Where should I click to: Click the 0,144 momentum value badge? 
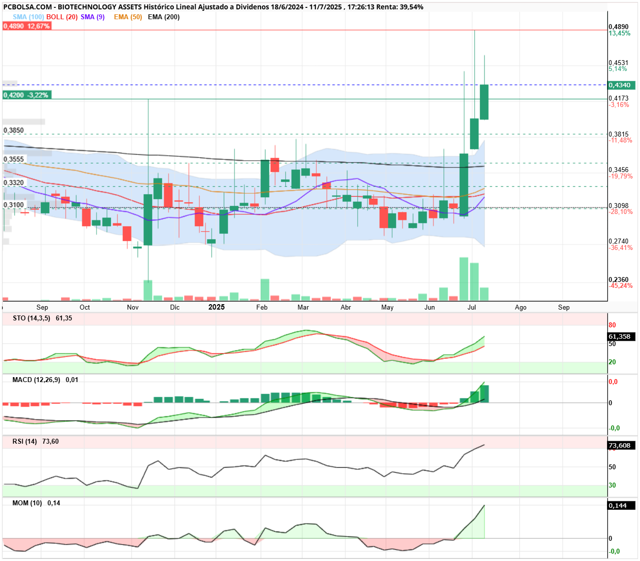tap(622, 505)
